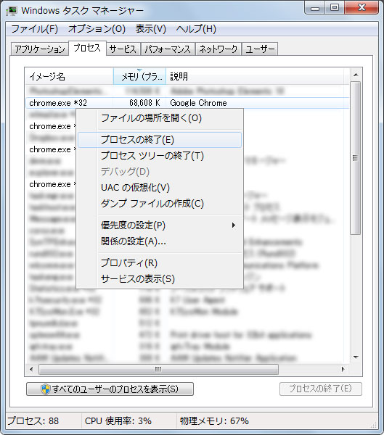Switch to the パフォーマンス tab
The width and height of the screenshot is (384, 435).
coord(168,49)
